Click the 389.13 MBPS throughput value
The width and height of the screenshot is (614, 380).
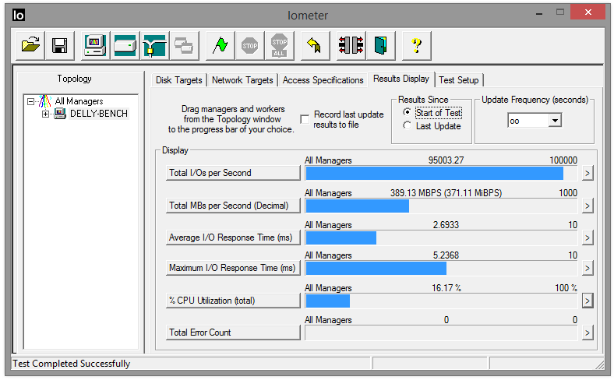tap(446, 193)
